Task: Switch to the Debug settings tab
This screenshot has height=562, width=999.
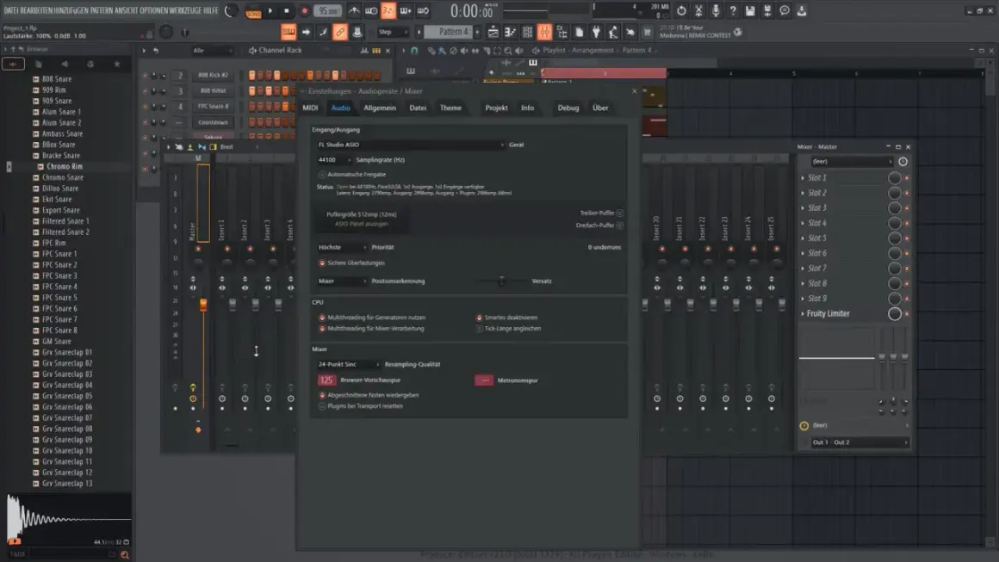Action: [x=568, y=108]
